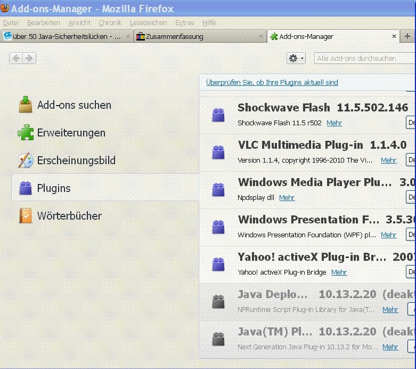The height and width of the screenshot is (369, 416).
Task: Click Mehr link for Shockwave Flash
Action: [334, 123]
